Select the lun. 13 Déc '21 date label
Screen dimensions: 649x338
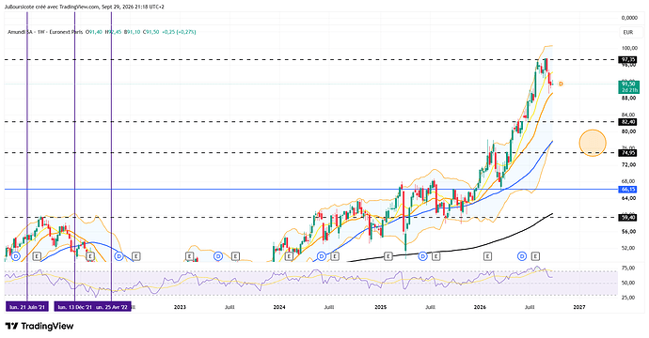point(75,307)
